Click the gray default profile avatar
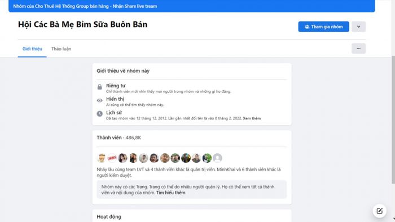 click(x=217, y=158)
